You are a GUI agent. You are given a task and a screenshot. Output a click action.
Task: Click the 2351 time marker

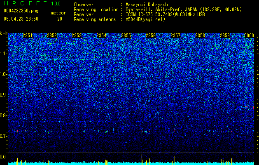pyautogui.click(x=28, y=35)
